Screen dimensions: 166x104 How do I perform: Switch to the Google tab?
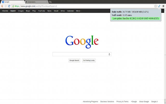[12, 2]
